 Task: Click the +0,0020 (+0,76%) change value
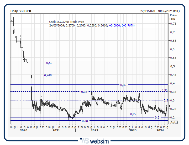pyautogui.click(x=122, y=25)
